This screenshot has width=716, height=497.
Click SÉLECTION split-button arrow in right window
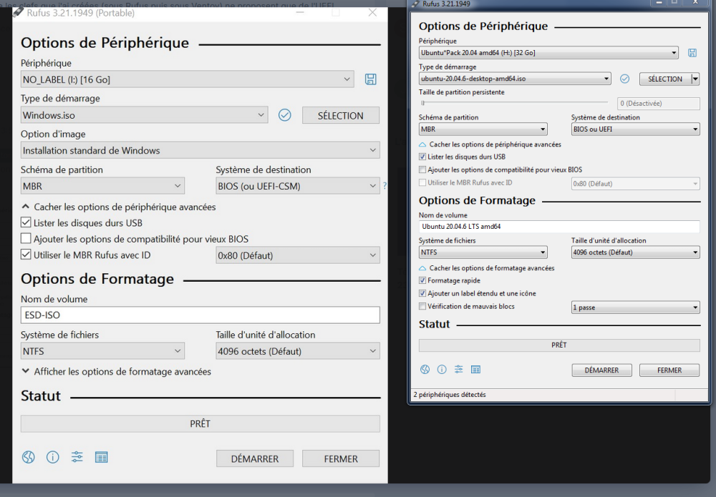click(x=695, y=79)
